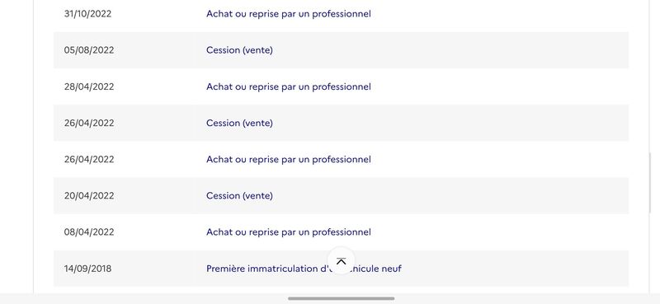The width and height of the screenshot is (660, 304).
Task: Select the 08/04/2022 date cell
Action: 89,232
